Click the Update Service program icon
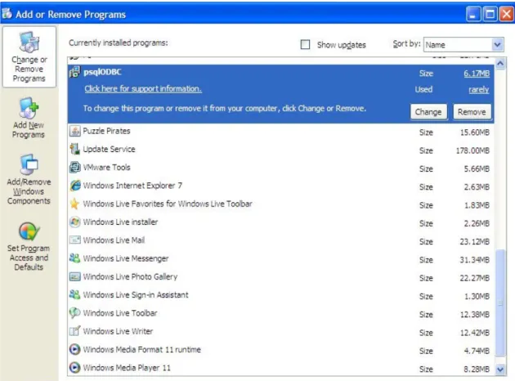515x381 pixels. pyautogui.click(x=75, y=149)
